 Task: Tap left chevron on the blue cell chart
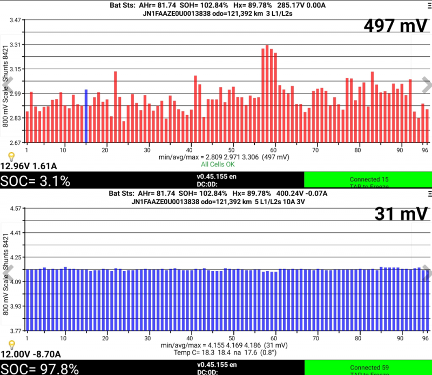(8, 273)
